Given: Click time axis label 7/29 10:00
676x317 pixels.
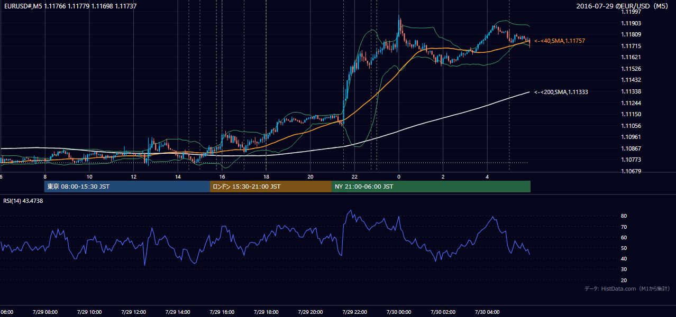Looking at the screenshot, I should [x=89, y=312].
